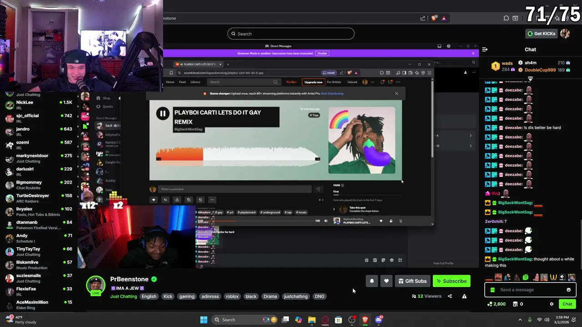Screen dimensions: 582x327
Task: Open Discord from the taskbar
Action: tap(378, 320)
